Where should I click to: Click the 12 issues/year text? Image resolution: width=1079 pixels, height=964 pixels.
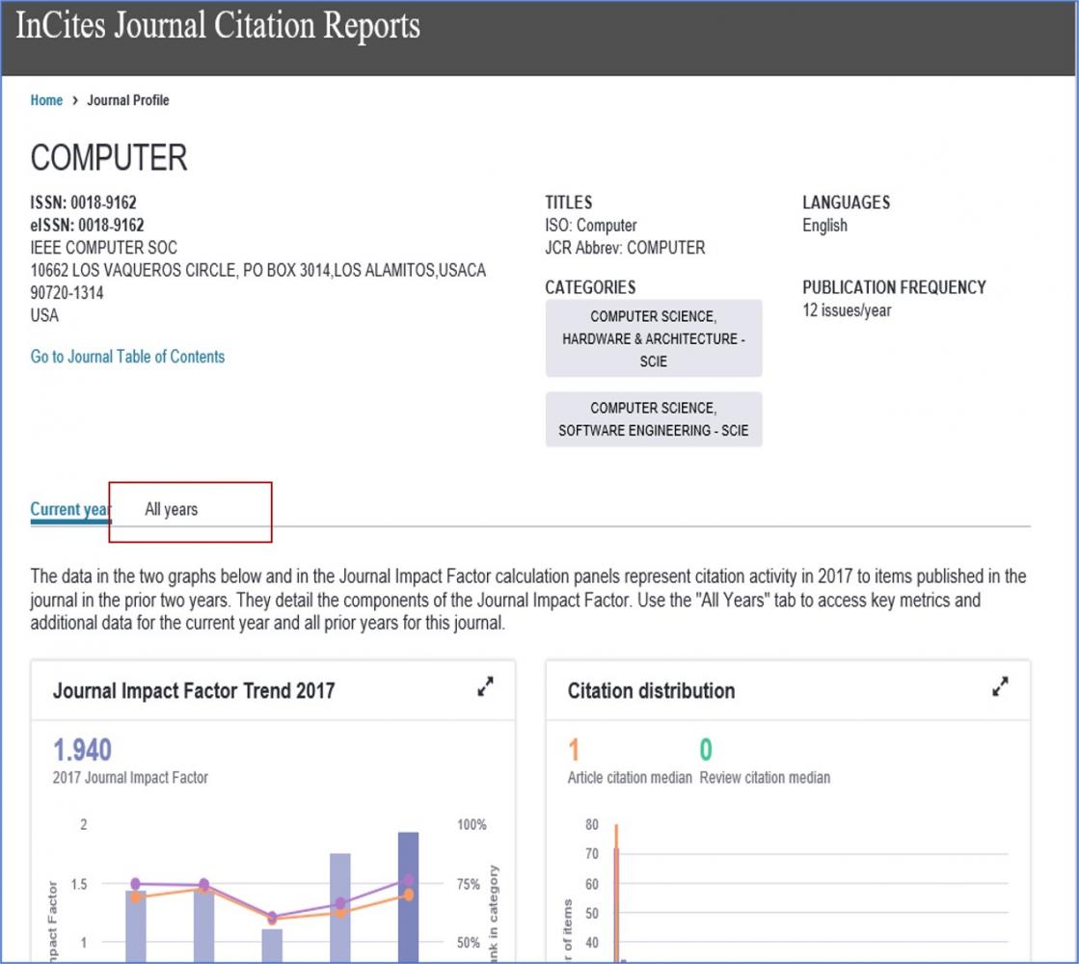(847, 310)
